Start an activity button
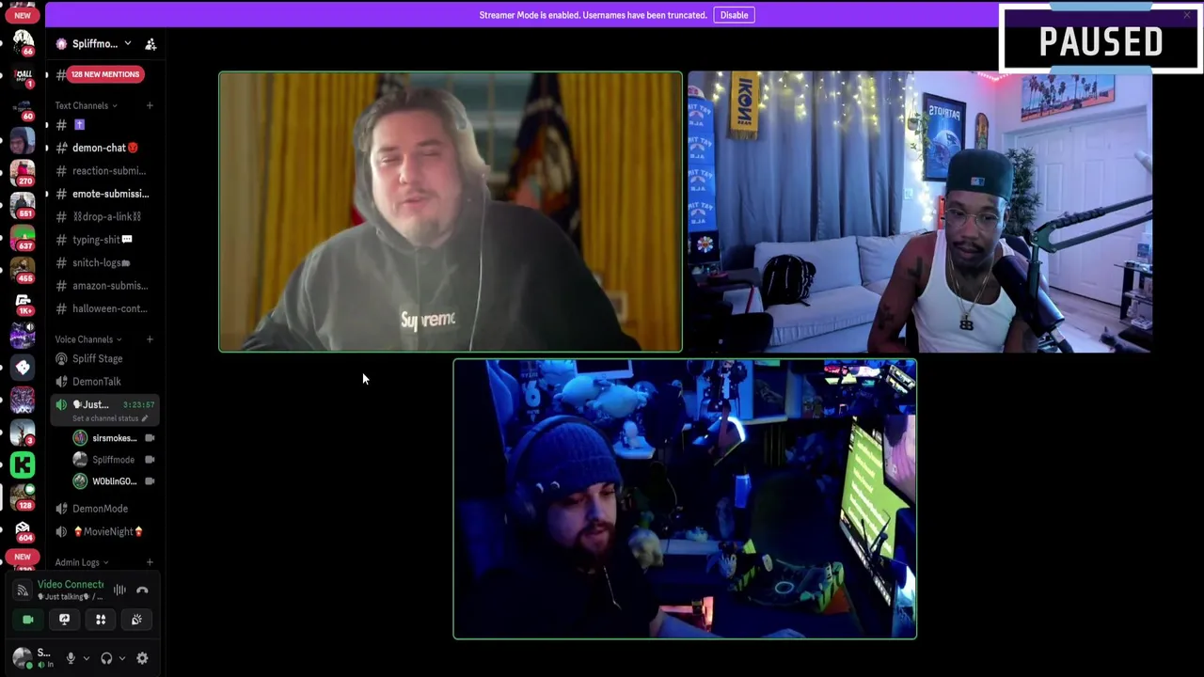 [101, 620]
